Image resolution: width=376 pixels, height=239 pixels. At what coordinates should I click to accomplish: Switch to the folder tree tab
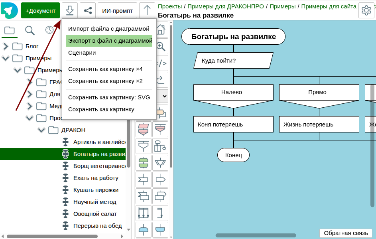tap(10, 30)
